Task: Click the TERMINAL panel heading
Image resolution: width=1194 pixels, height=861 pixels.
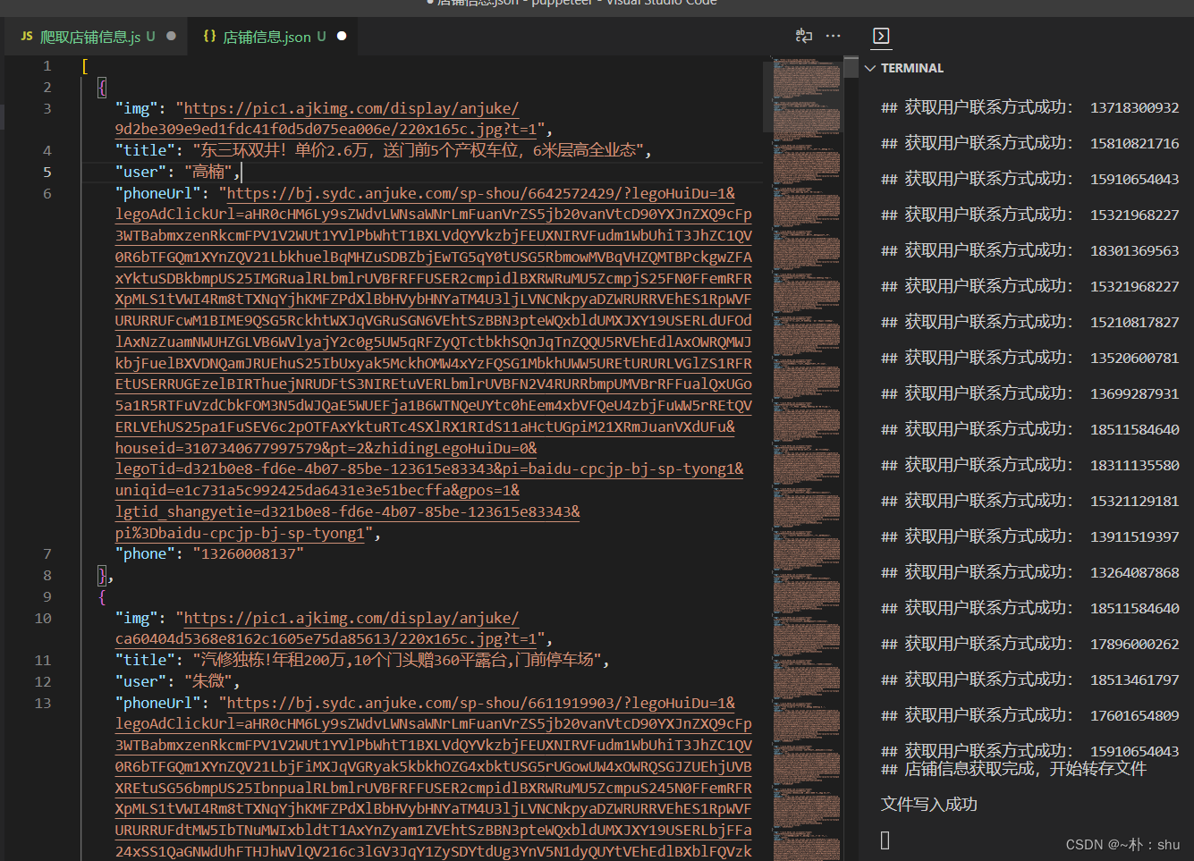Action: [912, 68]
